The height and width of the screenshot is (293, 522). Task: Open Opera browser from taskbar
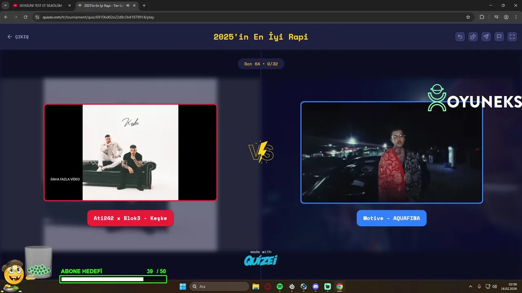268,286
